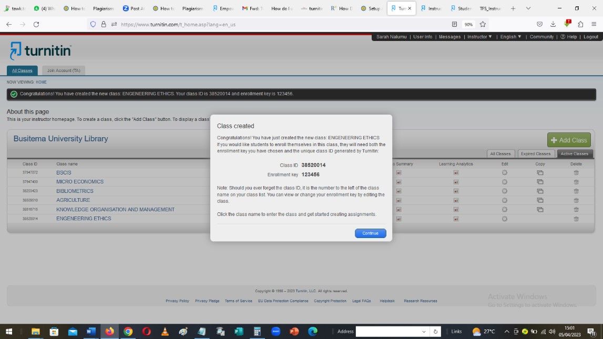The height and width of the screenshot is (339, 603).
Task: Delete the KNOWLEDGE ORGANISATION class
Action: (x=576, y=210)
